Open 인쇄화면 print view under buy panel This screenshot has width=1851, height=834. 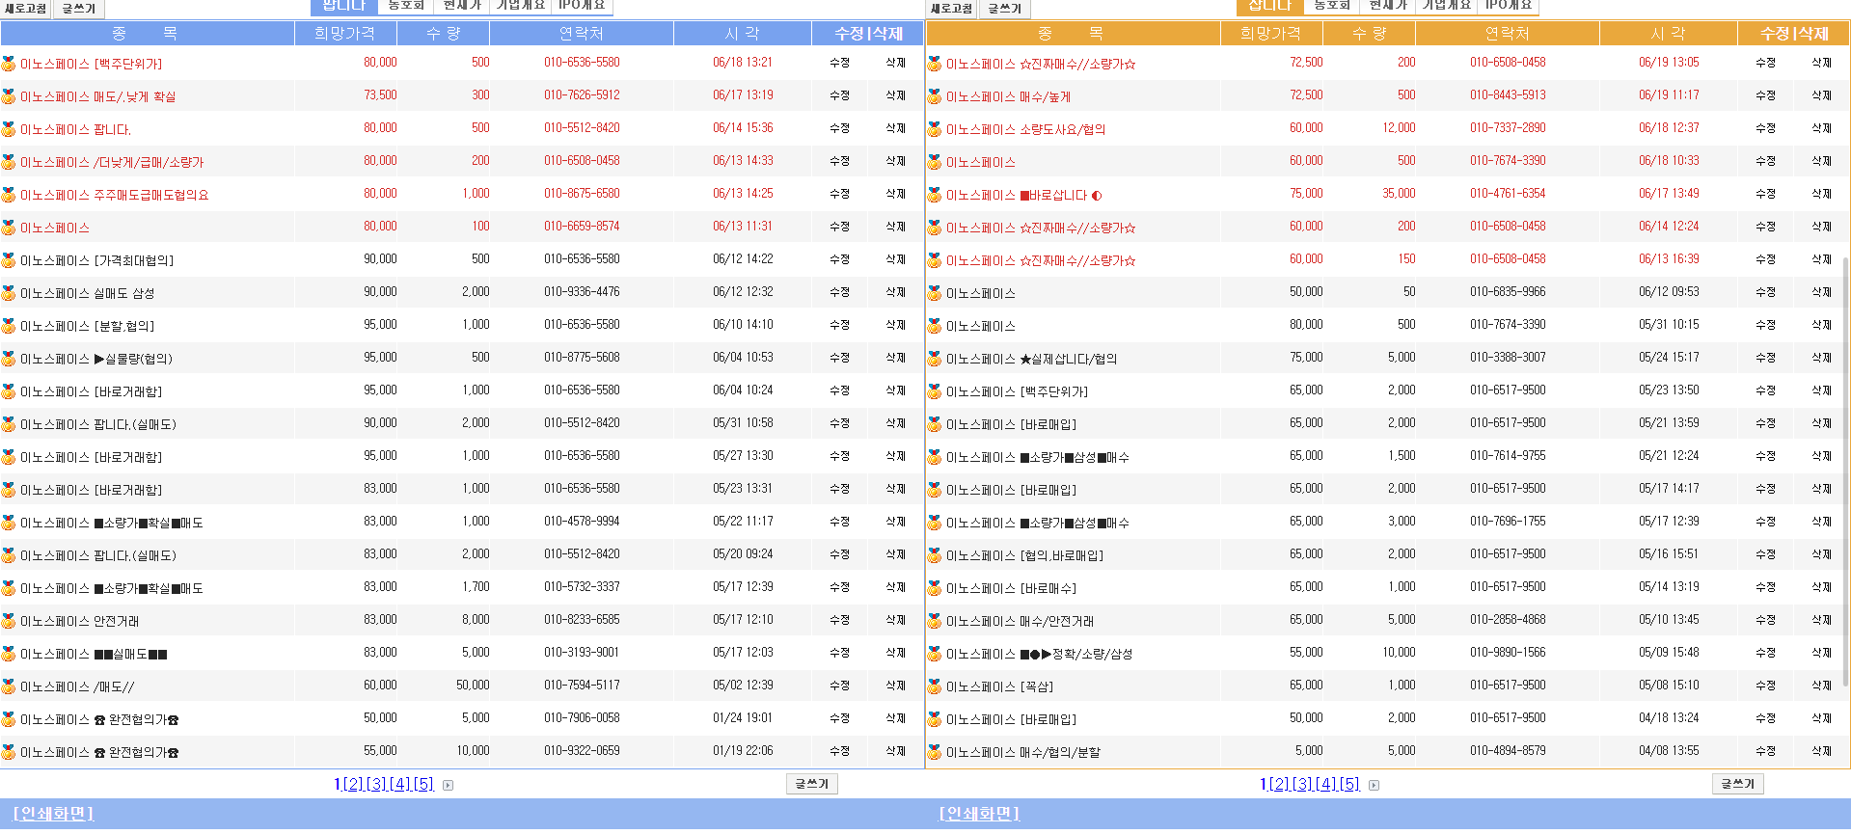[x=979, y=814]
